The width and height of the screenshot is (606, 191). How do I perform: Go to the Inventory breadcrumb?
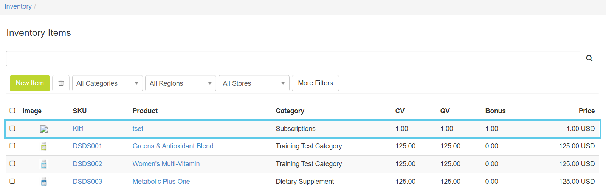click(18, 6)
